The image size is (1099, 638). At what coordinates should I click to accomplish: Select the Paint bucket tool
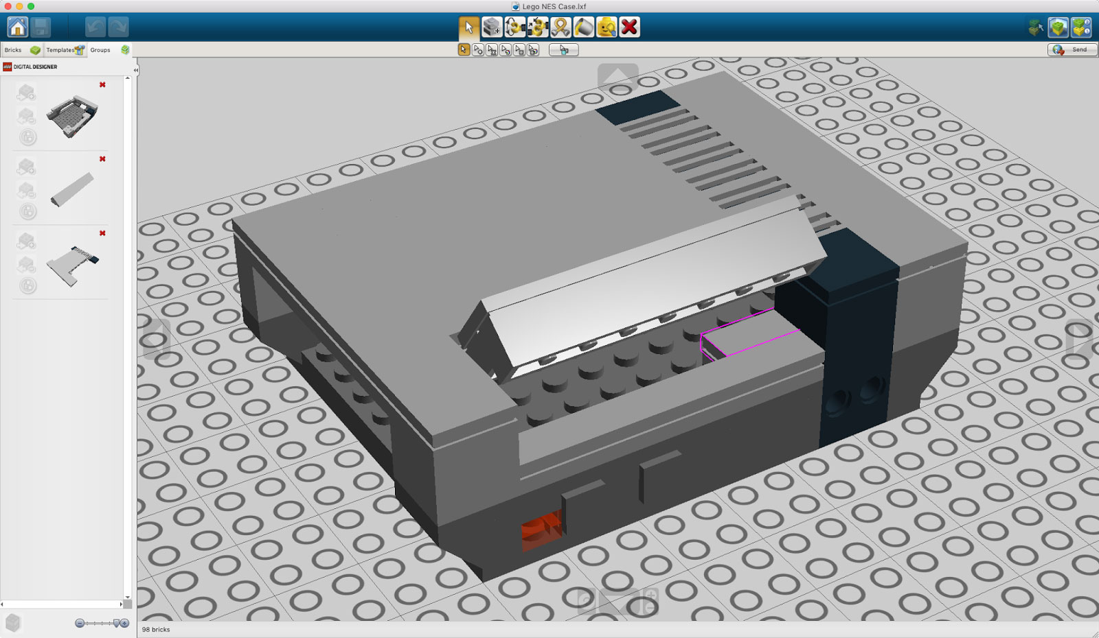tap(584, 27)
